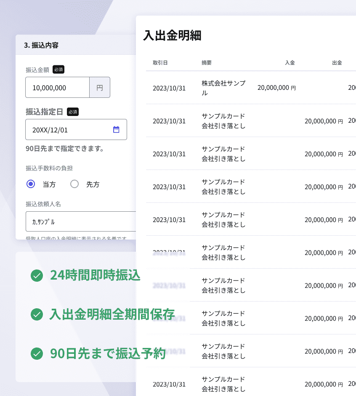Click date 2023/10/31 in 株式会社サンプル row
This screenshot has height=396, width=356.
(x=169, y=88)
